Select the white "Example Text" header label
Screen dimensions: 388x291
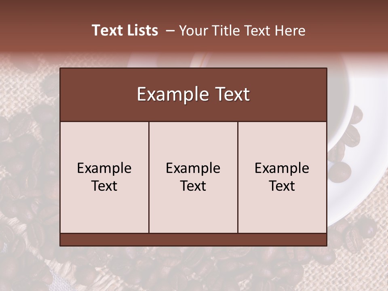pyautogui.click(x=193, y=94)
